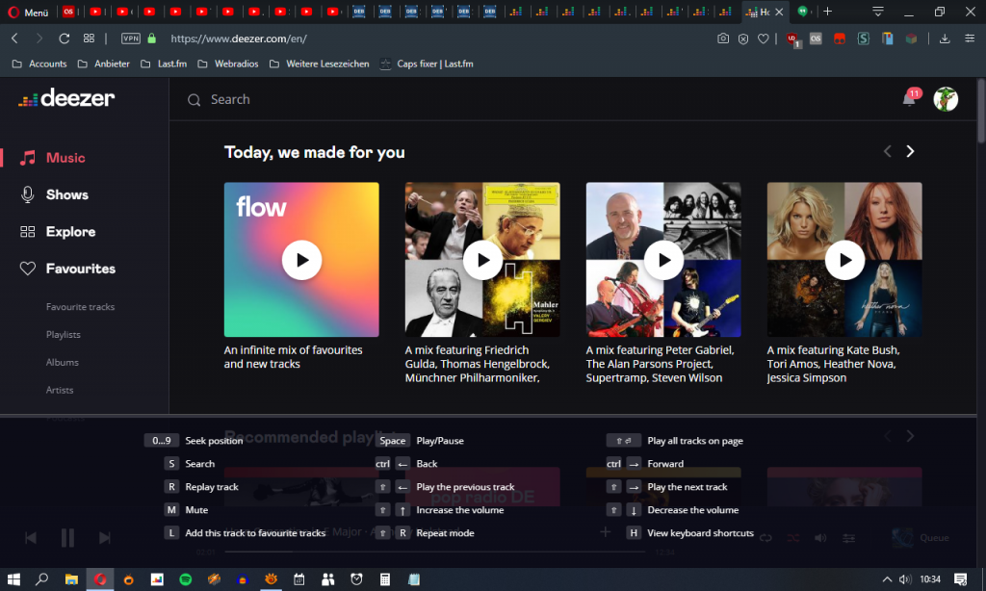The image size is (986, 591).
Task: Open Albums under Favourites
Action: point(63,362)
